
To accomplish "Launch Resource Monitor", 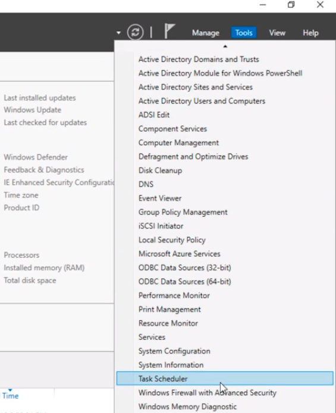I will click(168, 324).
